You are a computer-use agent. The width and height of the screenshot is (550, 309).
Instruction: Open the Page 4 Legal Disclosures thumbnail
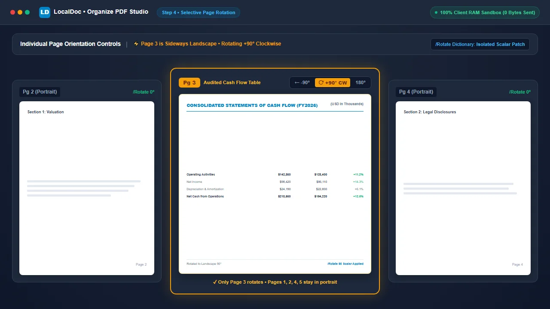tap(463, 188)
